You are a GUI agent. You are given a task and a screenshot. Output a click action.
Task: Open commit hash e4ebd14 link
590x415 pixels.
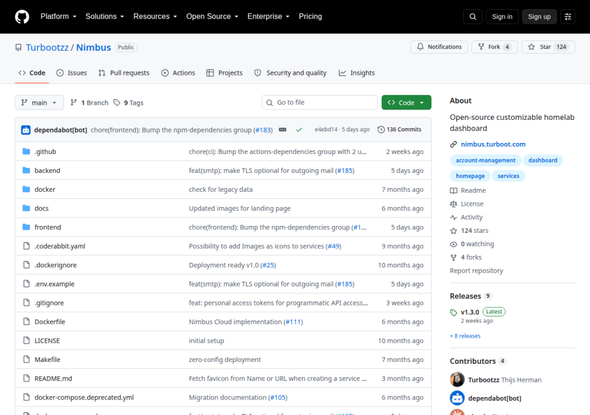click(326, 130)
